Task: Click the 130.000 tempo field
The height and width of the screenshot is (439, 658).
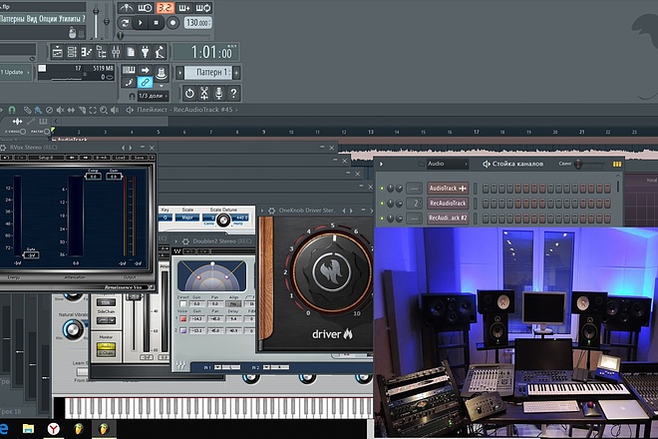Action: (x=197, y=23)
